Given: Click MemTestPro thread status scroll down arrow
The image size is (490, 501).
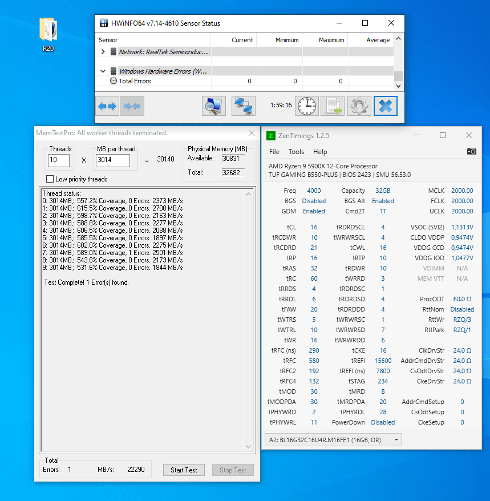Looking at the screenshot, I should click(x=249, y=446).
